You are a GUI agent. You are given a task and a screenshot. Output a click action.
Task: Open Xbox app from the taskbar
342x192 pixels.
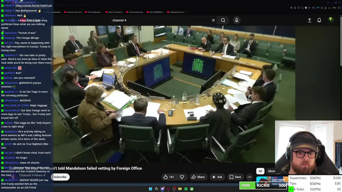192,189
